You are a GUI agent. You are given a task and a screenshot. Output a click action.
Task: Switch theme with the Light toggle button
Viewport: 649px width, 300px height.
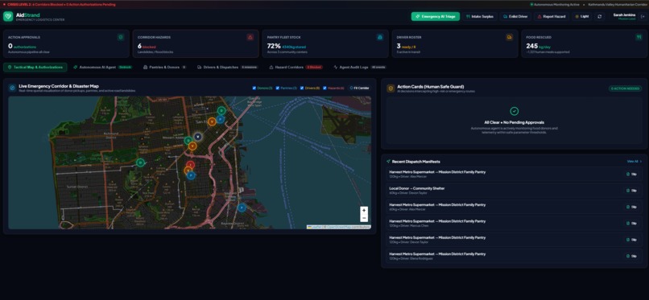point(581,17)
